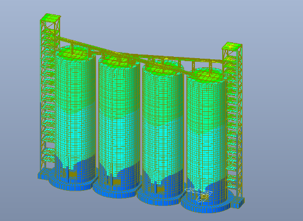Select the blue foundation slab under the left tower
The width and height of the screenshot is (303, 221).
click(x=44, y=174)
